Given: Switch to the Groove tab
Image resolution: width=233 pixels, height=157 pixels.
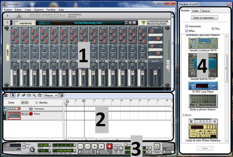Looking at the screenshot, I should tap(205, 11).
